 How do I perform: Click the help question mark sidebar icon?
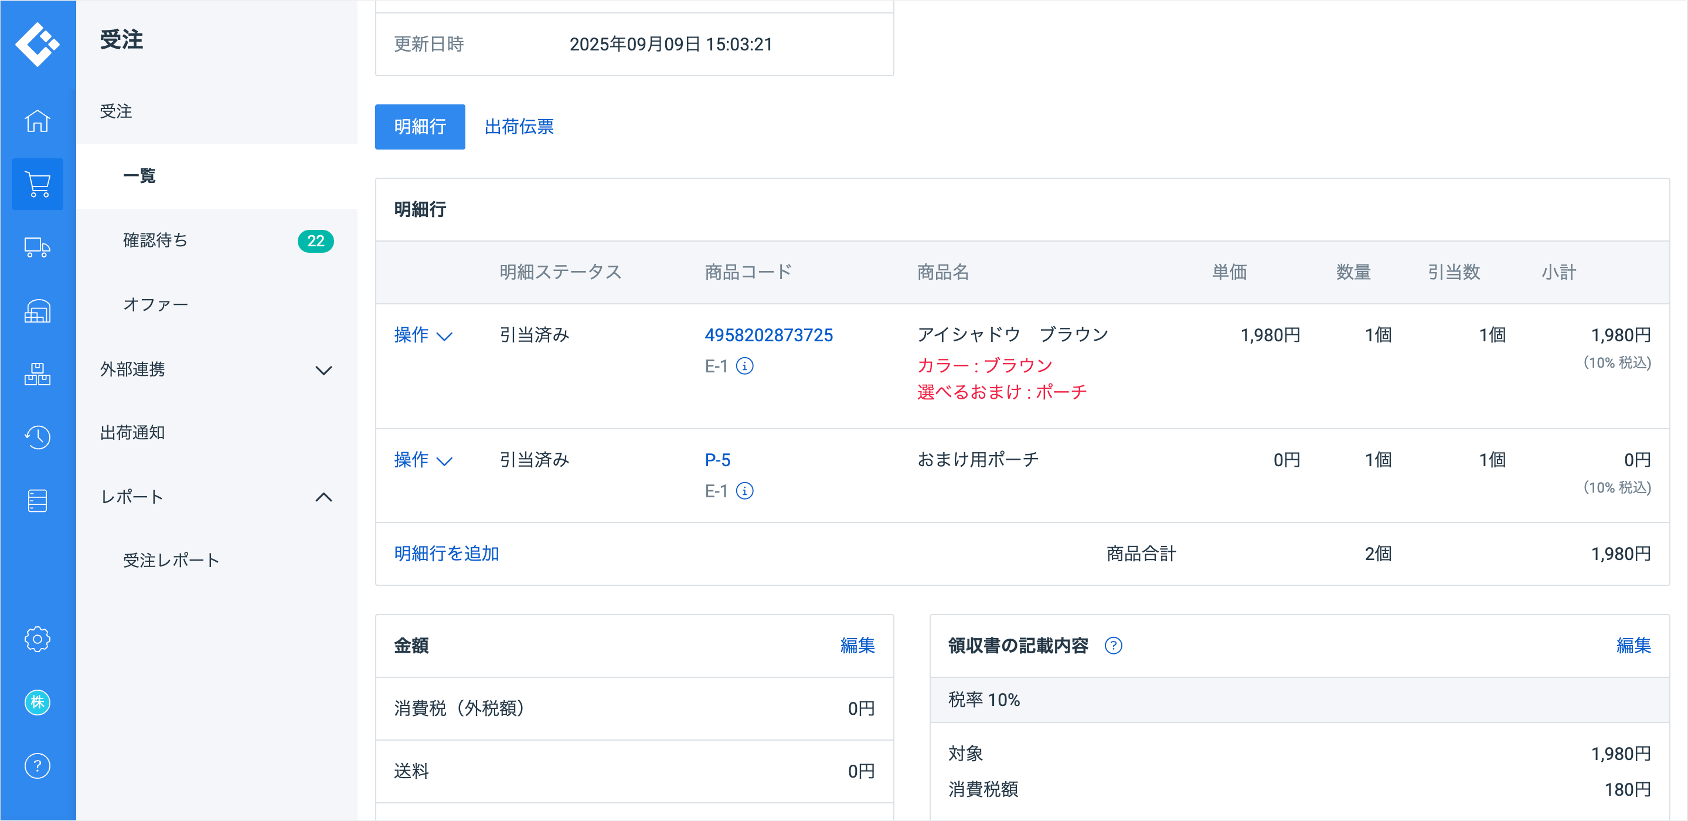coord(38,765)
